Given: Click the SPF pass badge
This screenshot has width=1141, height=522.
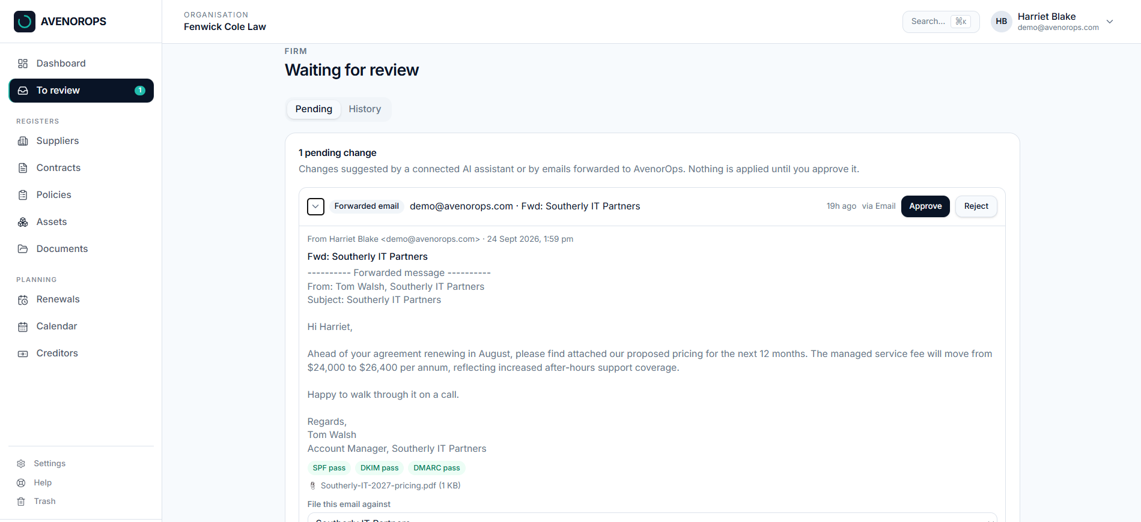Looking at the screenshot, I should point(329,468).
